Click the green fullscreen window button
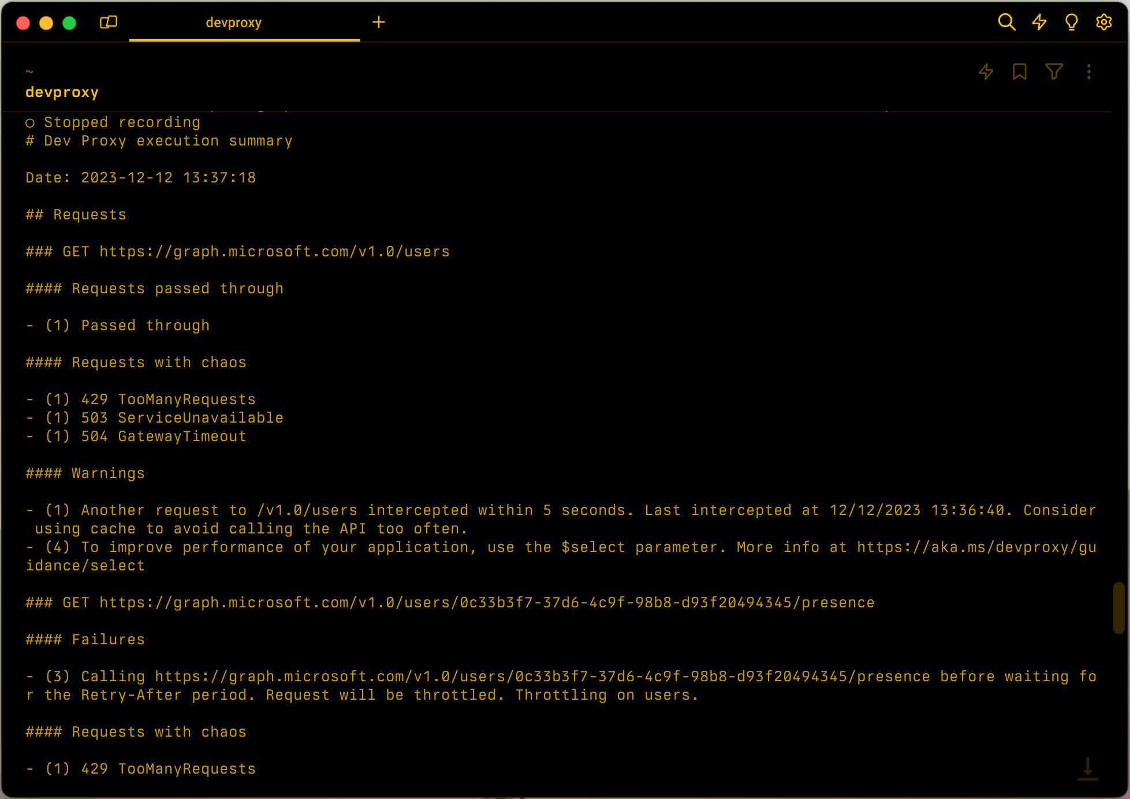The width and height of the screenshot is (1130, 799). [x=69, y=23]
